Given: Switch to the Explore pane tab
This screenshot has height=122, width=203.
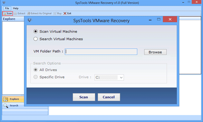Looking at the screenshot, I should (x=13, y=99).
